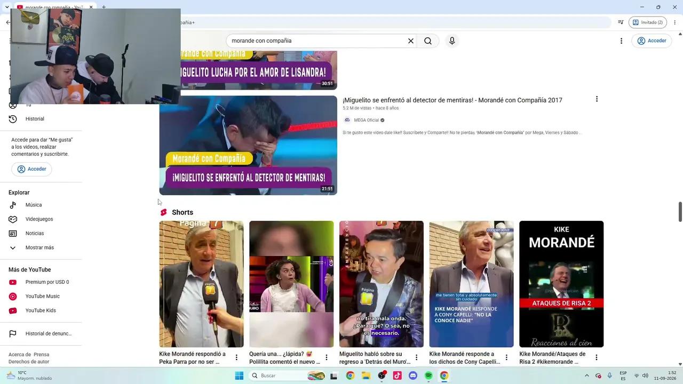Open the Prensa footer link
Viewport: 683px width, 384px height.
coord(41,355)
